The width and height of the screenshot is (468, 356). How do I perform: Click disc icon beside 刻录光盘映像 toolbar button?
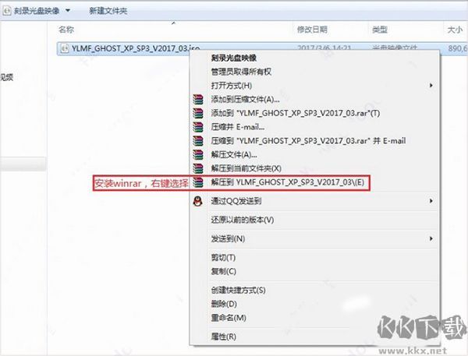tap(6, 11)
